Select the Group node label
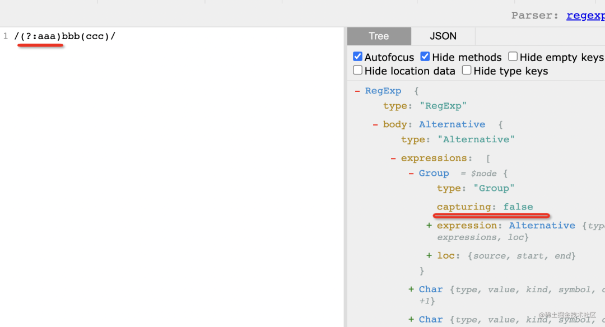Image resolution: width=605 pixels, height=327 pixels. pos(434,173)
